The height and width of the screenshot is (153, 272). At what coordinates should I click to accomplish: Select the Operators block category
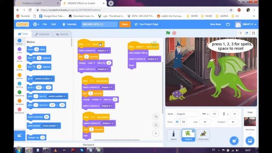point(20,93)
